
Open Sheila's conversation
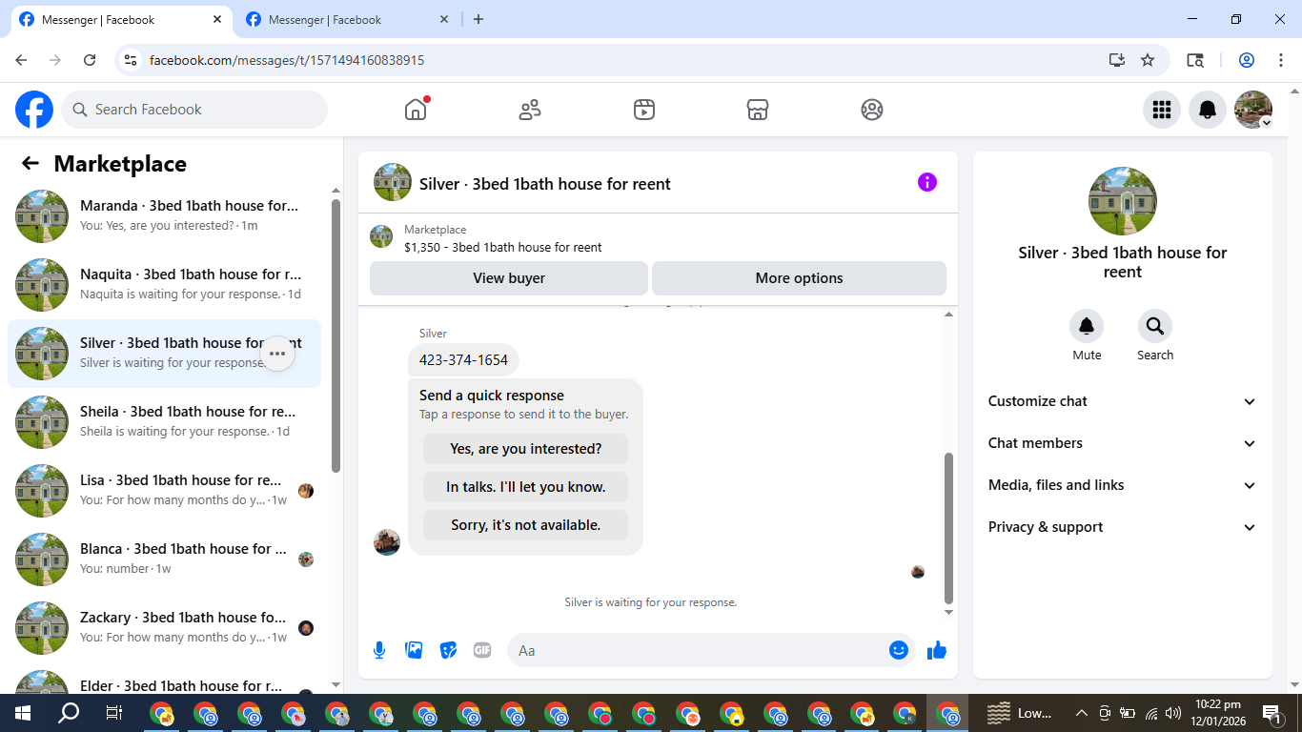click(x=164, y=422)
